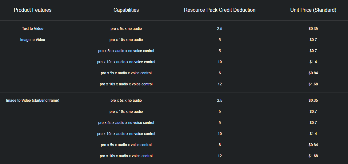Click the $0.35 price in the start/end frame row
The width and height of the screenshot is (348, 164).
coord(313,100)
